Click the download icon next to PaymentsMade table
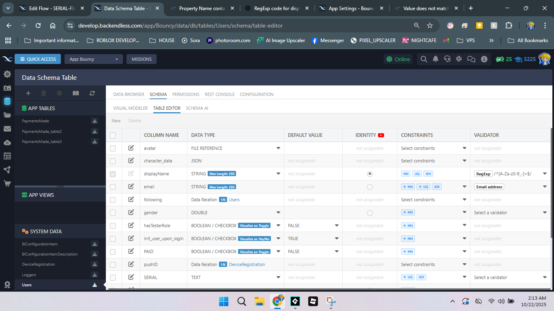 (x=94, y=121)
